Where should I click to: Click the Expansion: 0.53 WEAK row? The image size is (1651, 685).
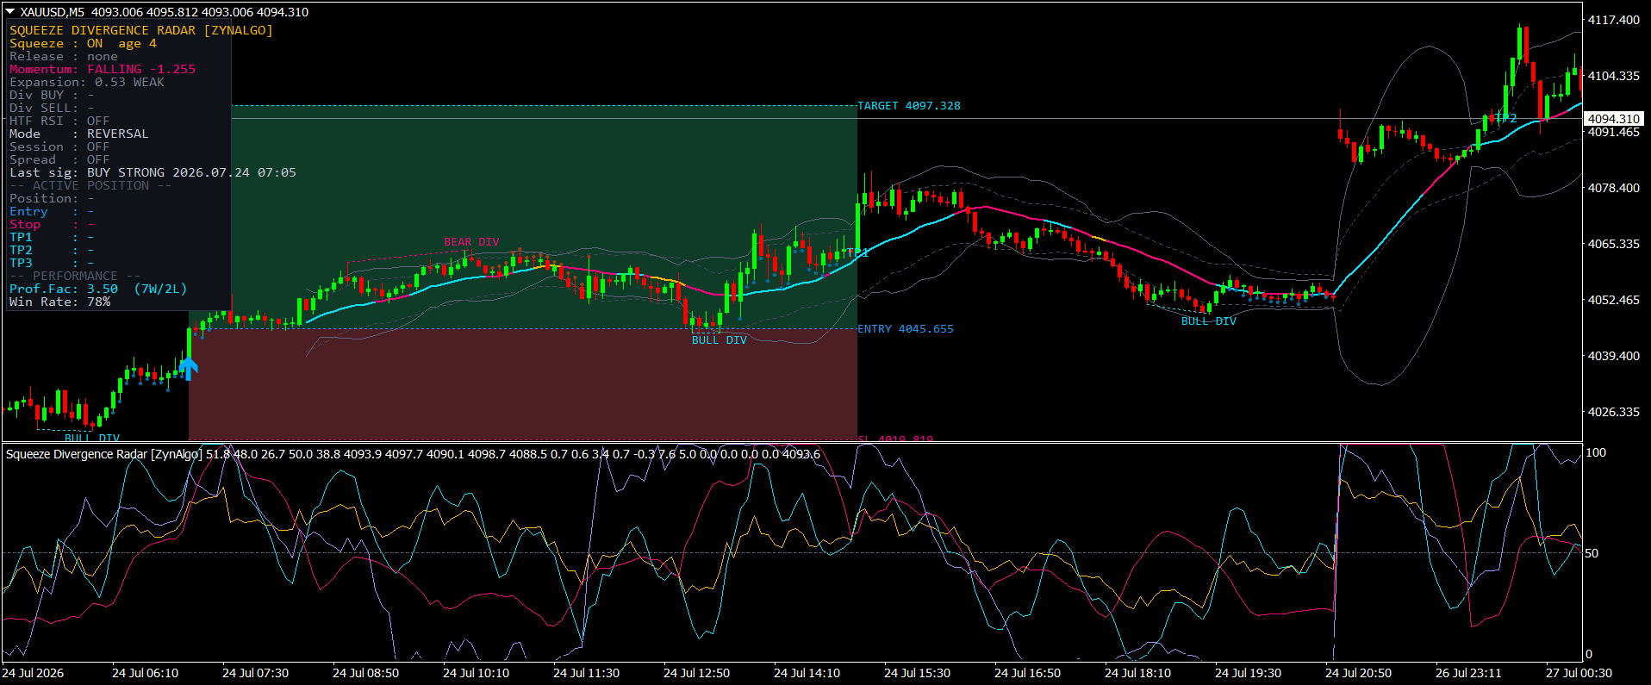point(87,82)
